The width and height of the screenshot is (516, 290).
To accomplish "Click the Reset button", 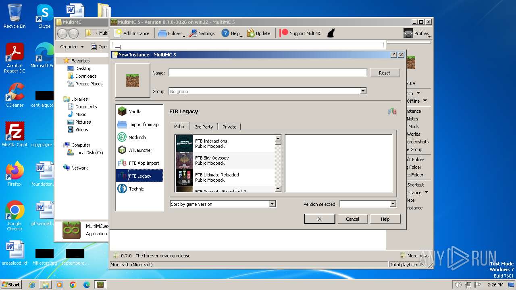I will (385, 73).
